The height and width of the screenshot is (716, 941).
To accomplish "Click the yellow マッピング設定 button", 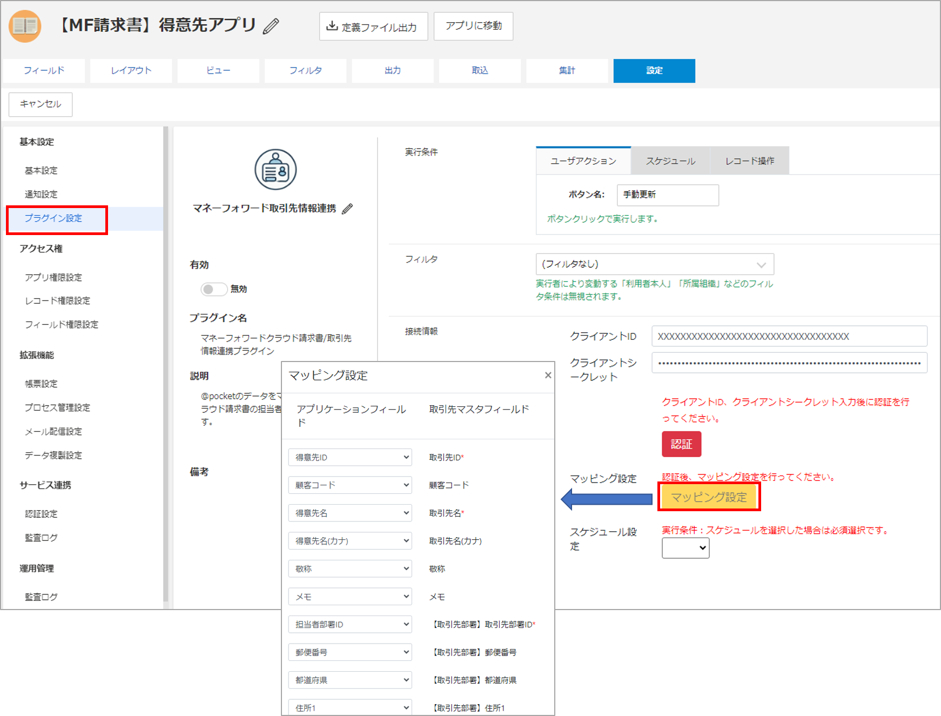I will (x=709, y=497).
